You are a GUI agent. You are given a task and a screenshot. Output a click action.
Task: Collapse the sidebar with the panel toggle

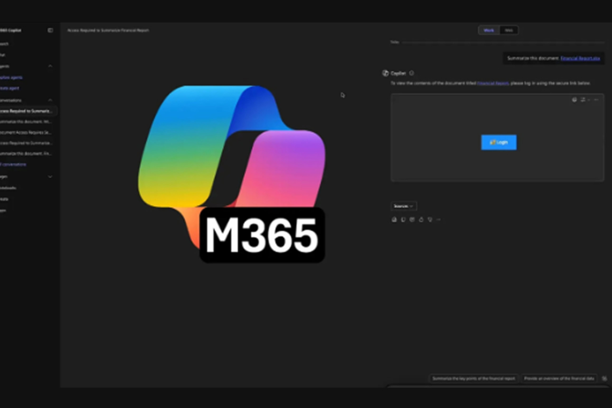(x=50, y=31)
